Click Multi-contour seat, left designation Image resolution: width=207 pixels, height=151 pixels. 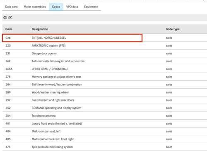pos(46,131)
